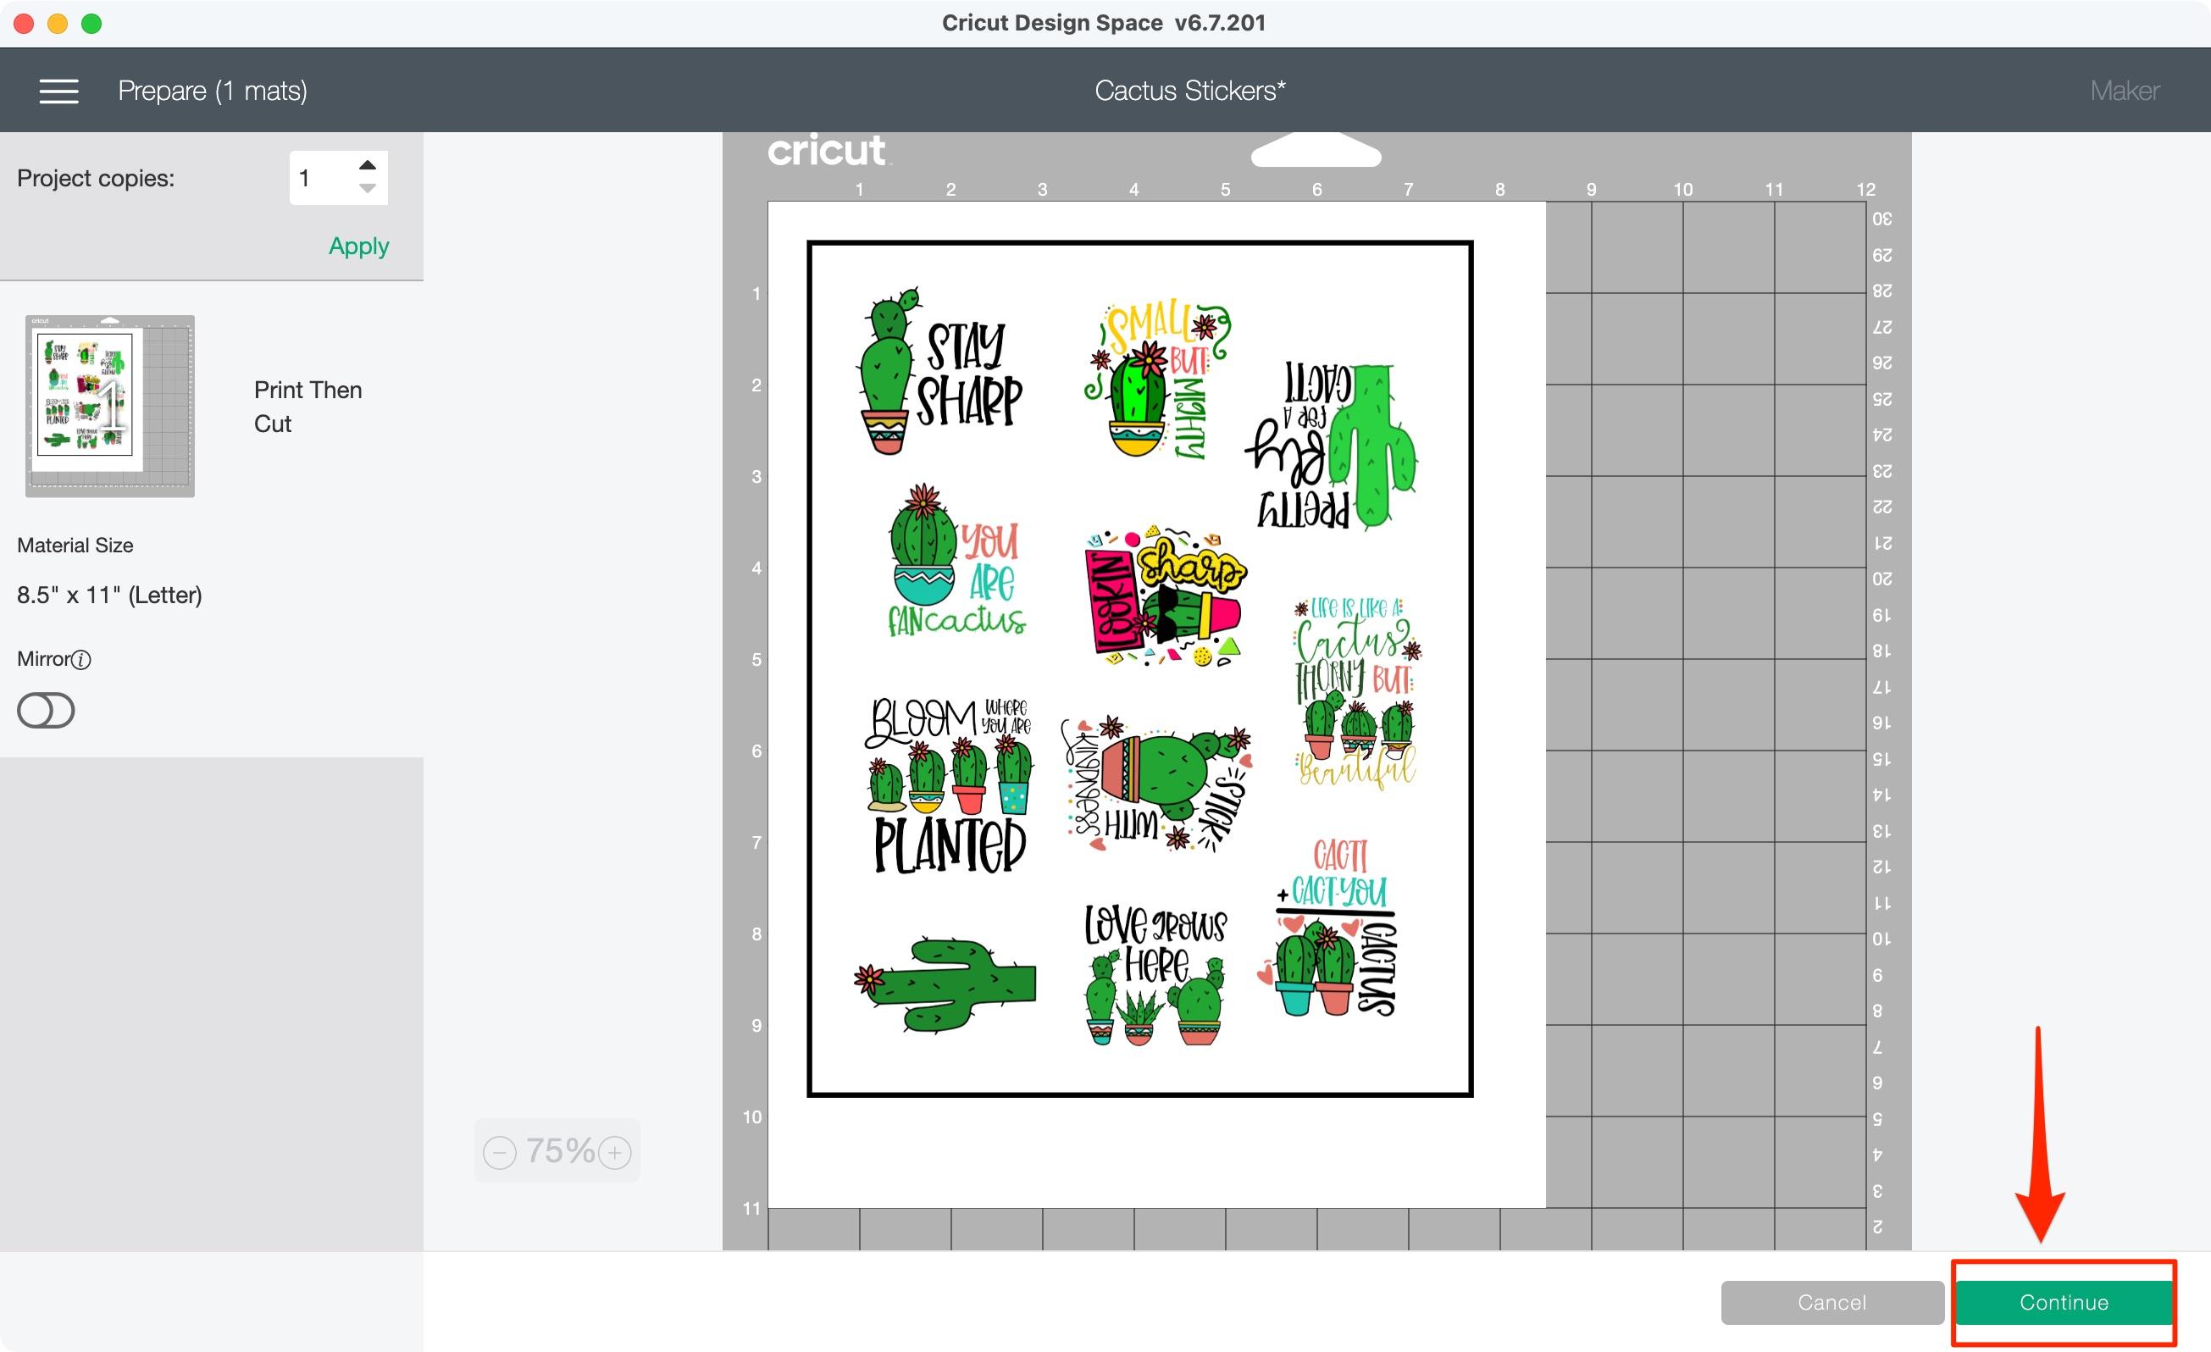The width and height of the screenshot is (2211, 1352).
Task: Select the Print Then Cut mat thumbnail
Action: (x=108, y=406)
